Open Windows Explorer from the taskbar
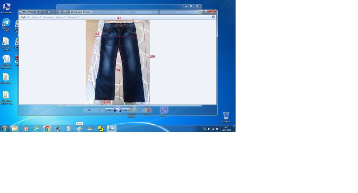 pyautogui.click(x=15, y=129)
